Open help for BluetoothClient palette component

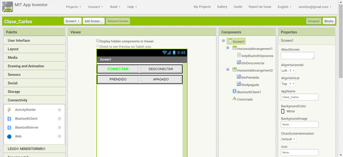coord(59,119)
